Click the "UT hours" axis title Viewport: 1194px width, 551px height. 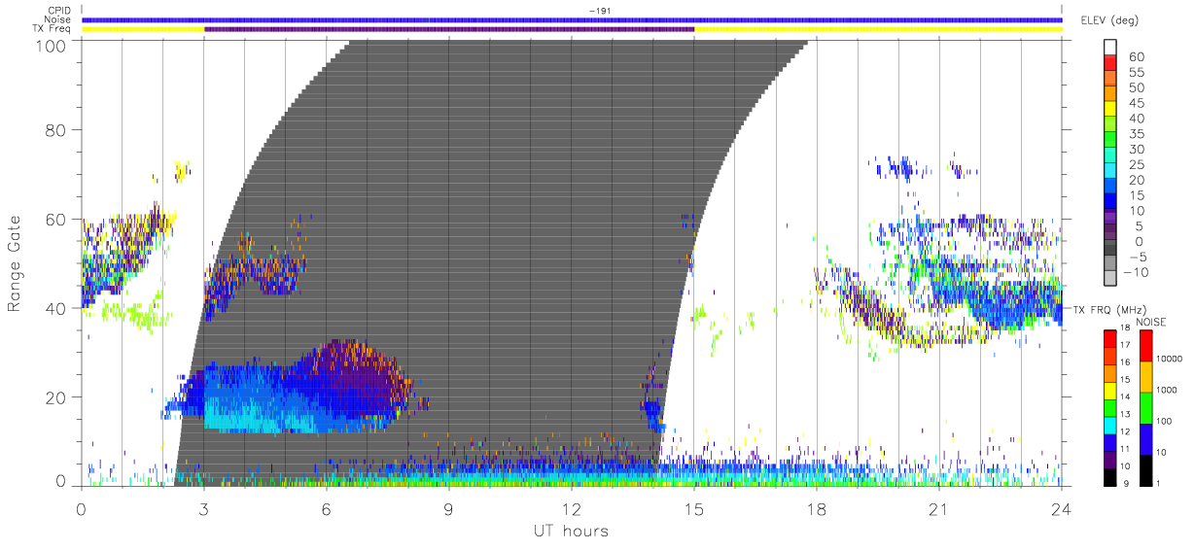tap(570, 531)
